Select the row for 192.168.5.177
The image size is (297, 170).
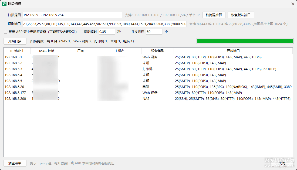(148, 93)
